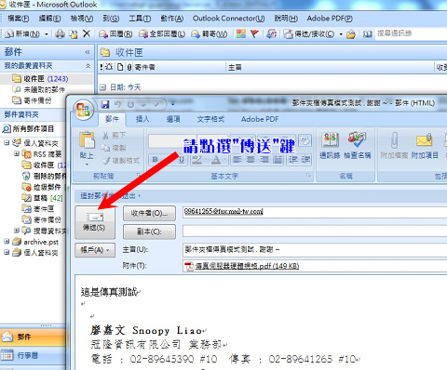
Task: Click the address book icon in Outlook toolbar
Action: click(368, 33)
